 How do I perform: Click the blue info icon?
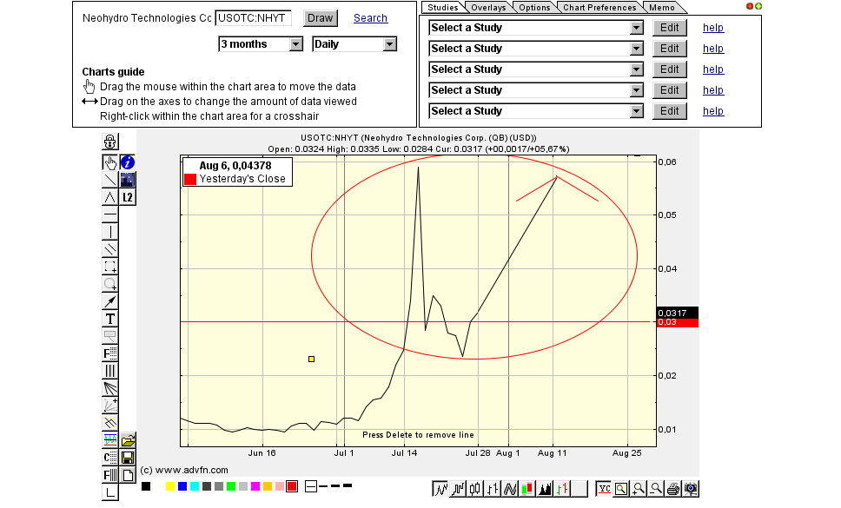pos(128,162)
